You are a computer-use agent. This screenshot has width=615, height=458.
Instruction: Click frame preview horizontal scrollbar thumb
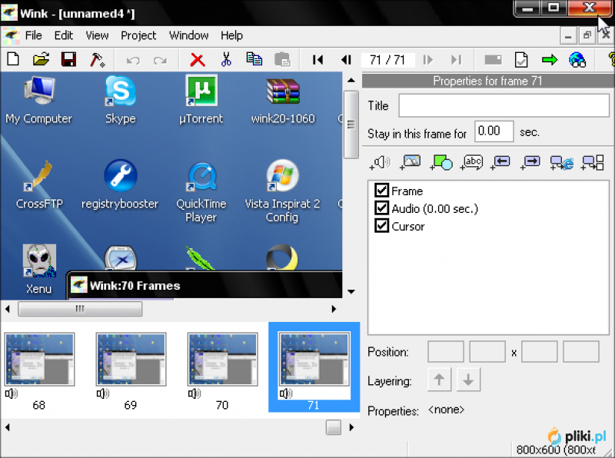coord(80,309)
